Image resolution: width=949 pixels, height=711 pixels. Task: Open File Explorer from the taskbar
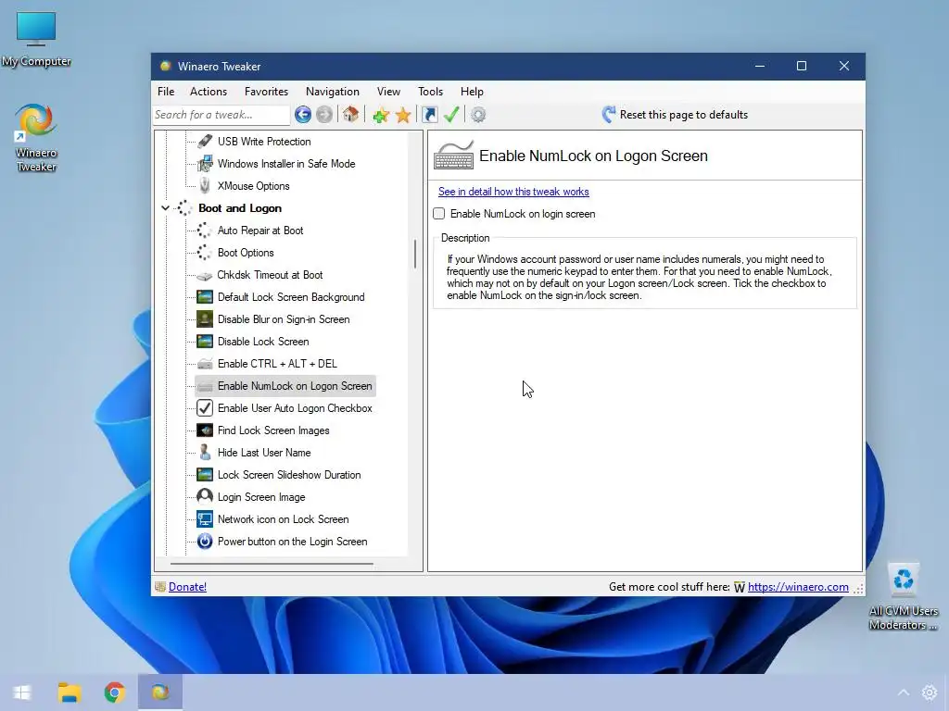pyautogui.click(x=70, y=692)
